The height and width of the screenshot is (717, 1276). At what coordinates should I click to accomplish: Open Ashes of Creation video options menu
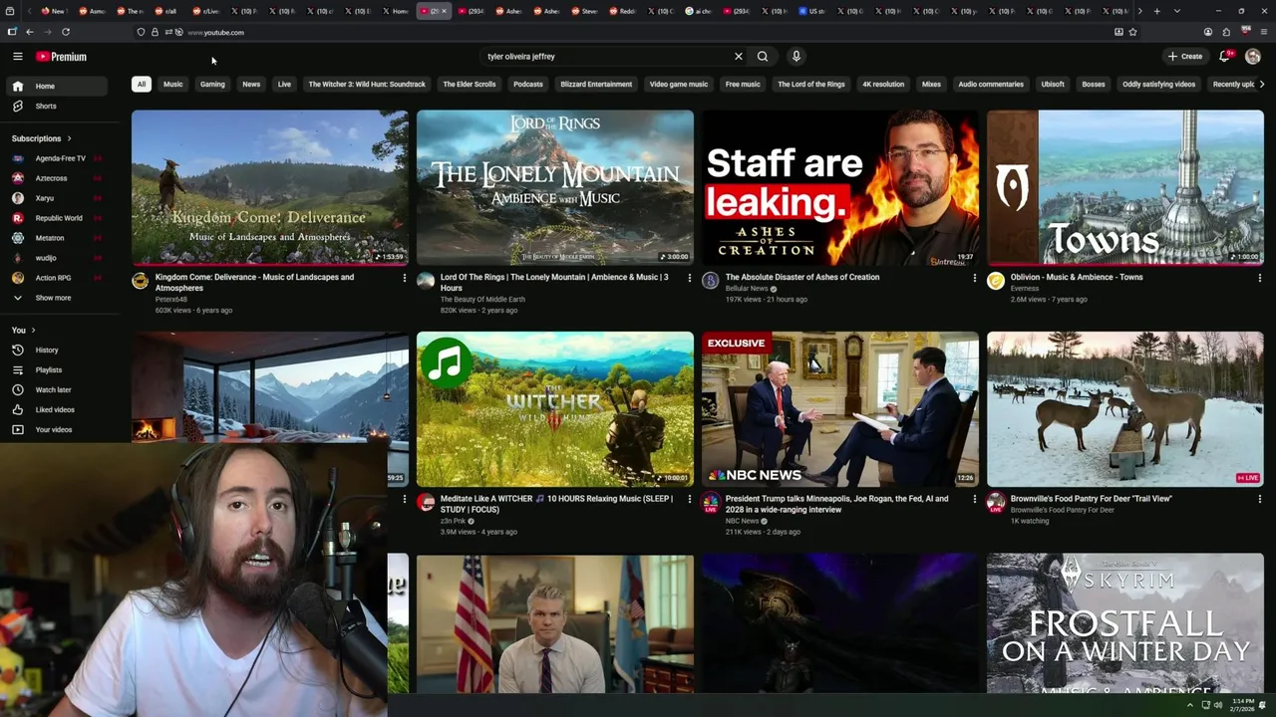[x=974, y=278]
